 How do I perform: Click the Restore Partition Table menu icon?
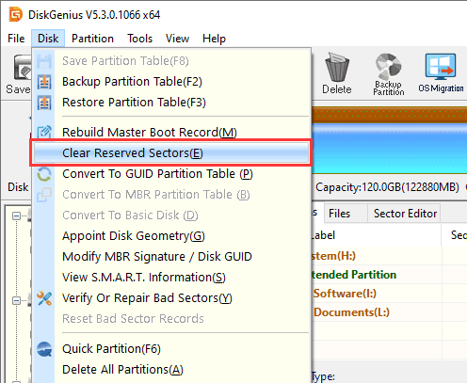[x=44, y=103]
